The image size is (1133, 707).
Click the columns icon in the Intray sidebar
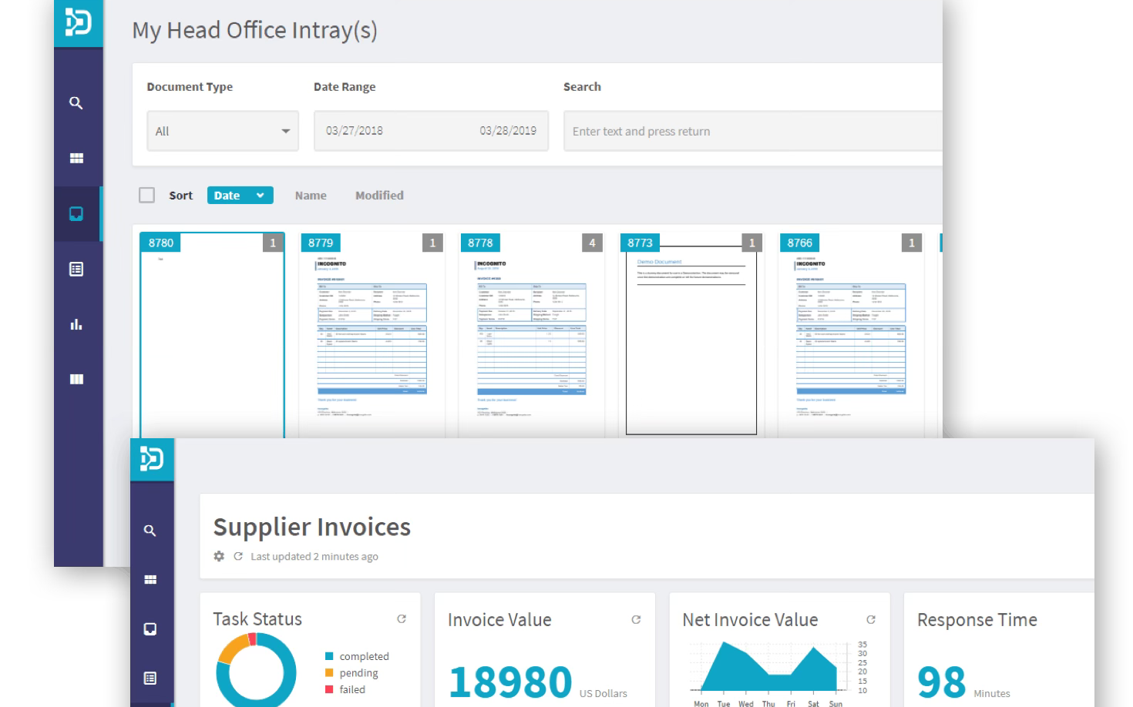point(76,379)
